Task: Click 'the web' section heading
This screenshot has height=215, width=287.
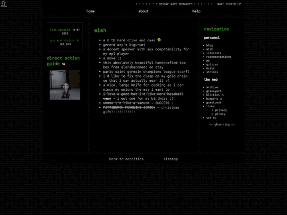Action: [x=211, y=80]
